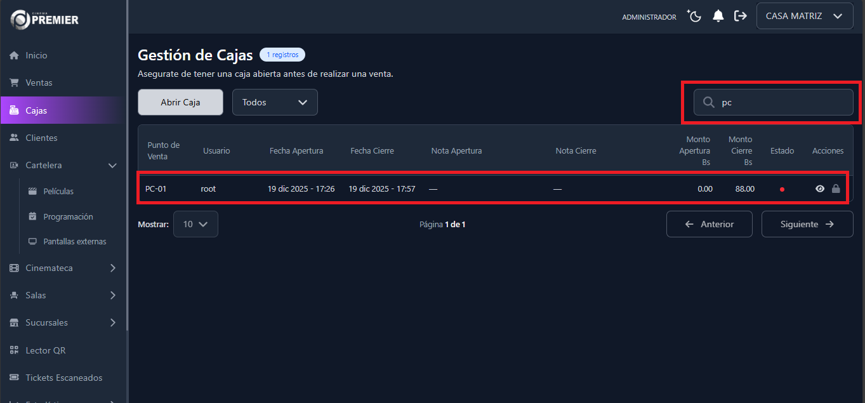Open Ventas from the sidebar
This screenshot has height=403, width=865.
[x=39, y=83]
